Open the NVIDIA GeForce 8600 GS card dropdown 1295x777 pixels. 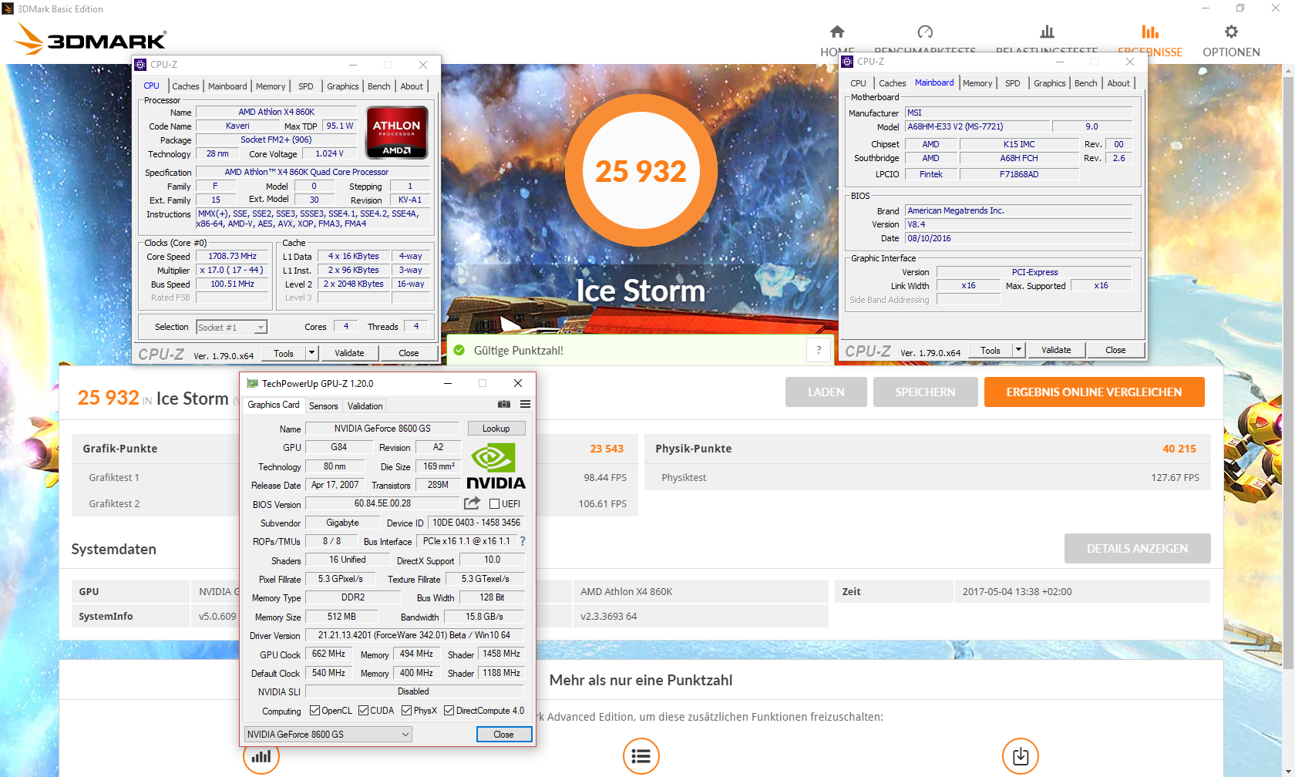(x=328, y=735)
